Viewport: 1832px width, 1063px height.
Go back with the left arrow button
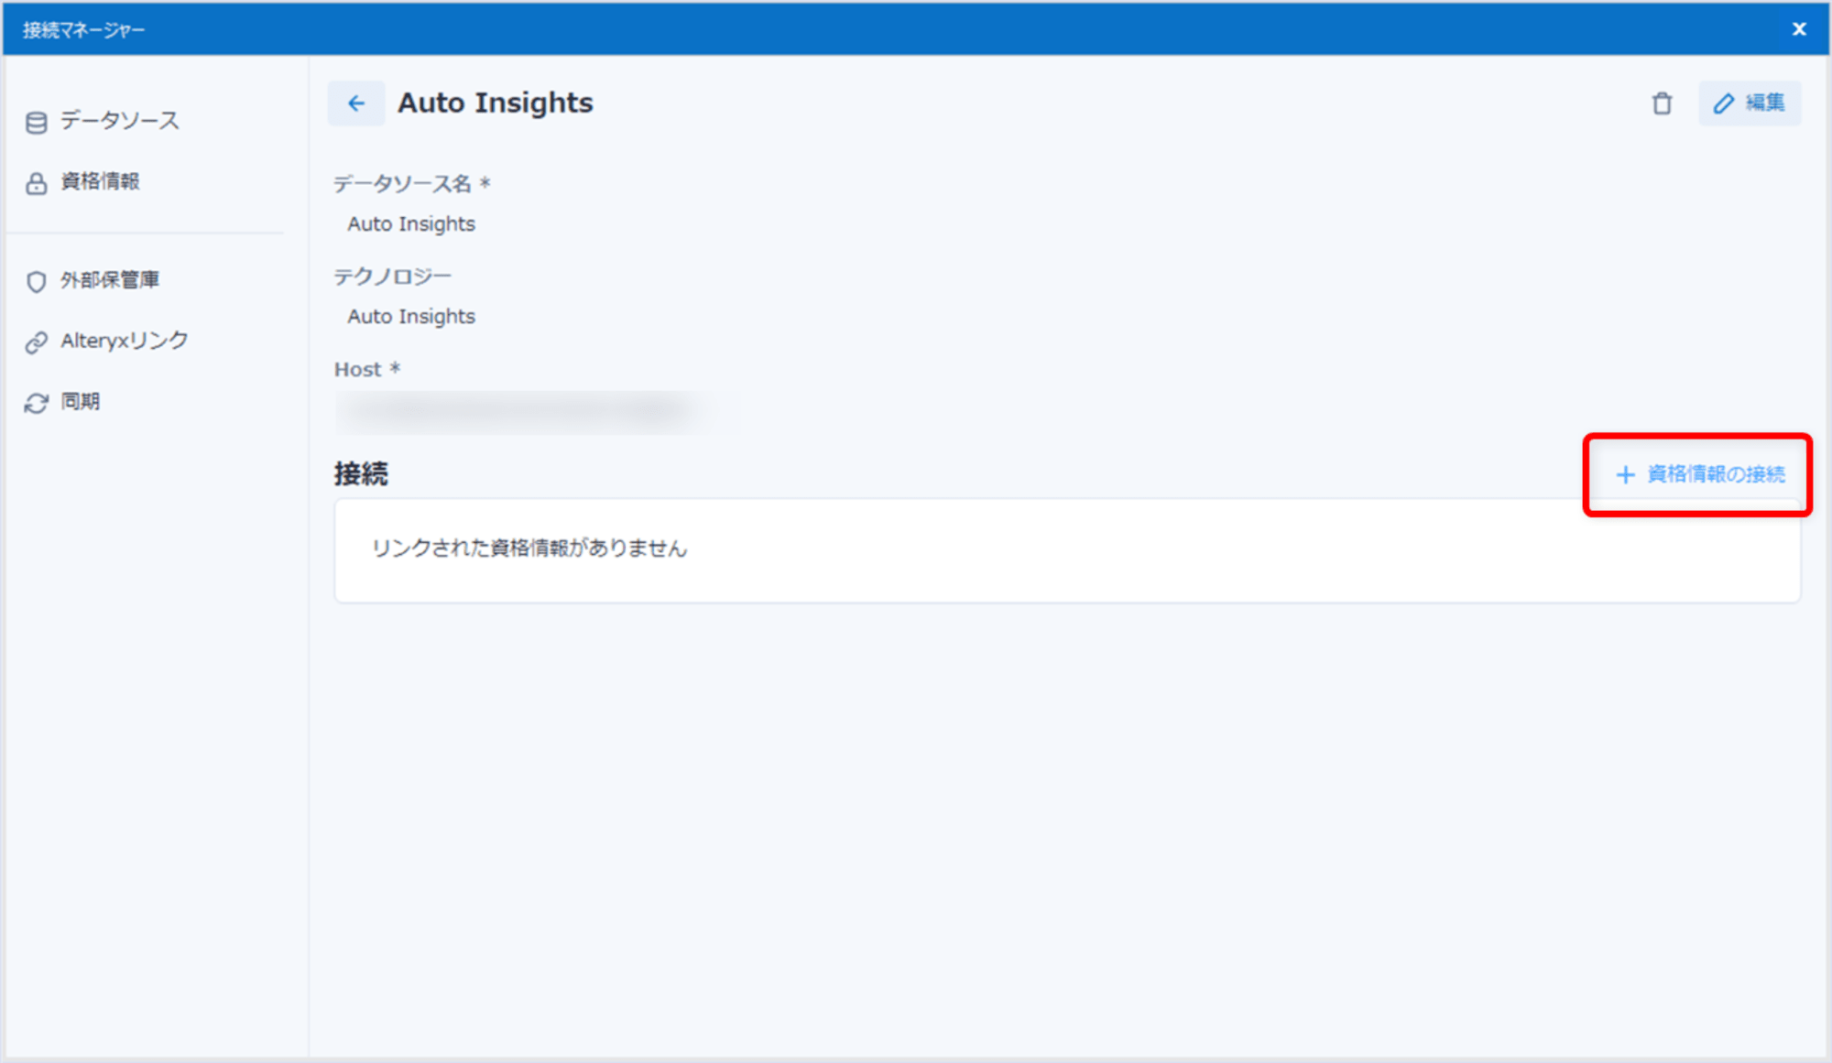click(x=356, y=103)
